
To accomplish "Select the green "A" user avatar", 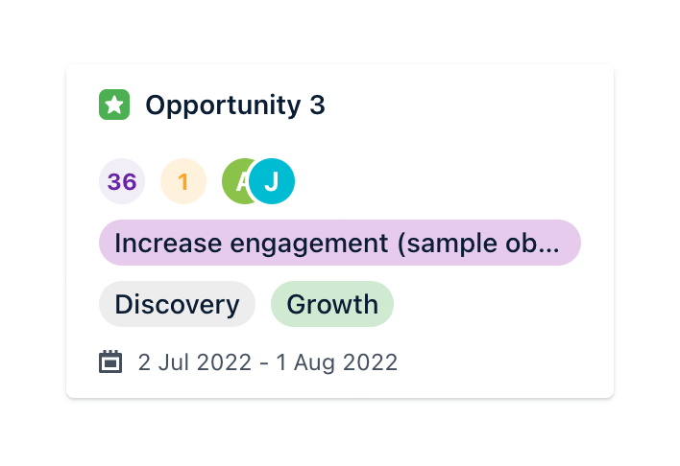I will pyautogui.click(x=237, y=181).
